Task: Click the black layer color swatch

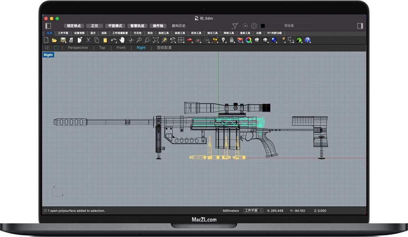Action: pyautogui.click(x=263, y=26)
